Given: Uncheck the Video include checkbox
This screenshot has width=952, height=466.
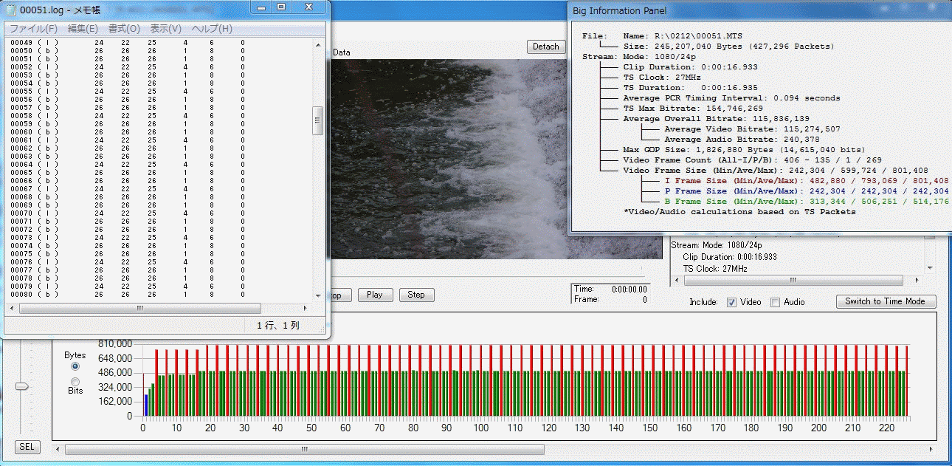Looking at the screenshot, I should click(731, 302).
